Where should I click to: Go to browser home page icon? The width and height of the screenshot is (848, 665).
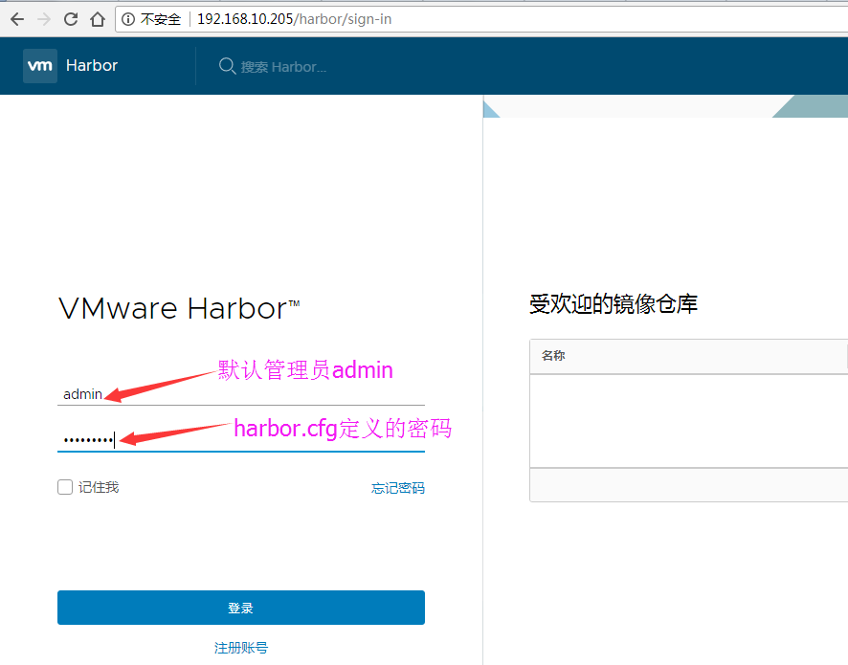point(98,19)
